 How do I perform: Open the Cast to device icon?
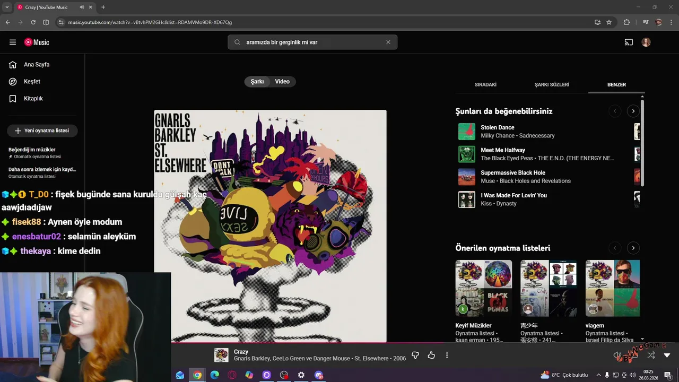[629, 42]
